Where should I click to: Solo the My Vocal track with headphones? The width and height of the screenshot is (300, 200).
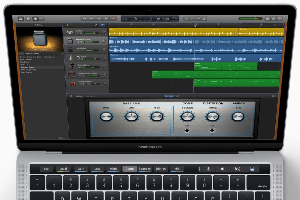[x=83, y=59]
